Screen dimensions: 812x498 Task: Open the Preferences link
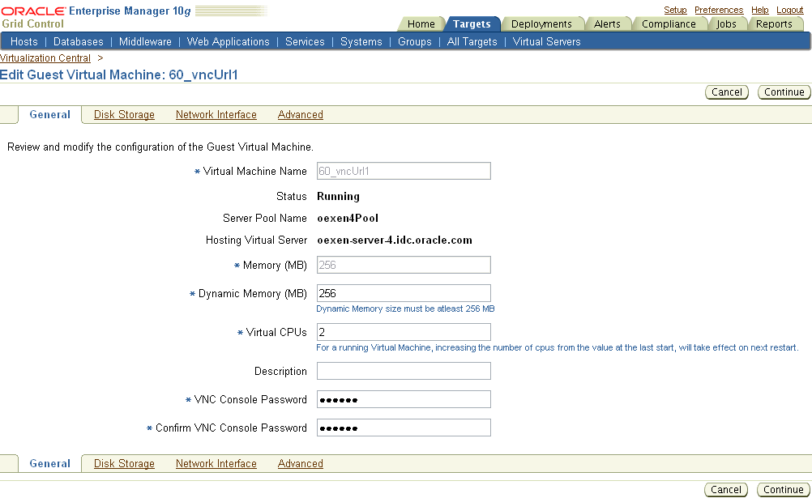[718, 10]
